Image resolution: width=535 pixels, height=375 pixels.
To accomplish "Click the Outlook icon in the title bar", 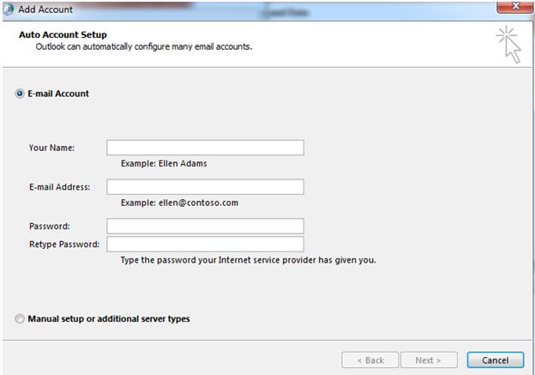I will (8, 9).
